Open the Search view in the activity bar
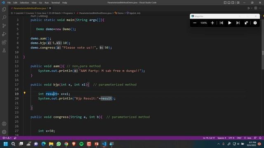Viewport: 264px width, 148px height. (x=4, y=17)
